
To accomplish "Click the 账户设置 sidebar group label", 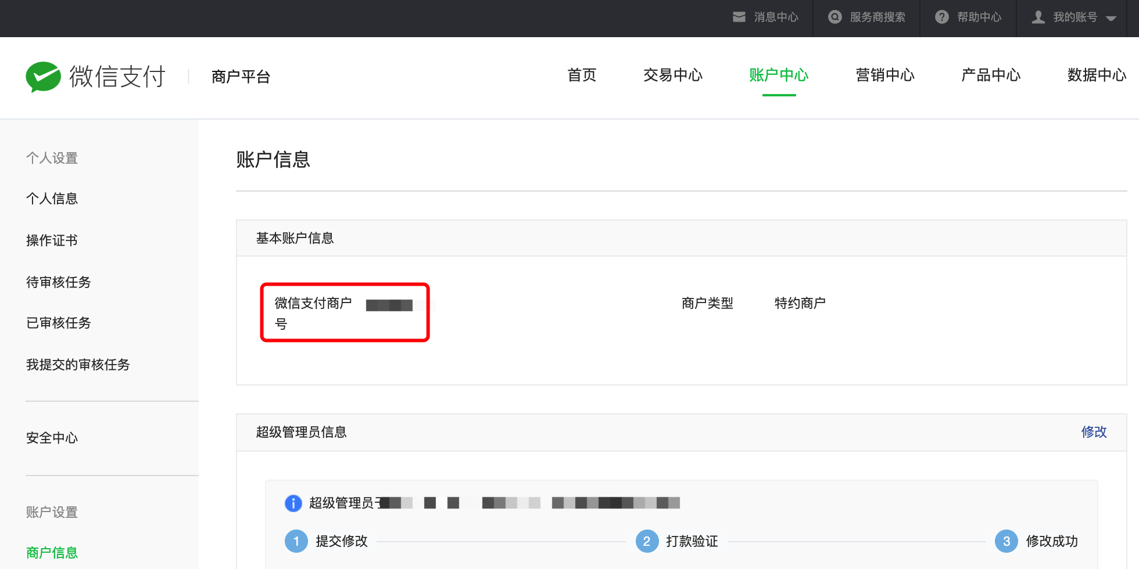I will [x=52, y=512].
